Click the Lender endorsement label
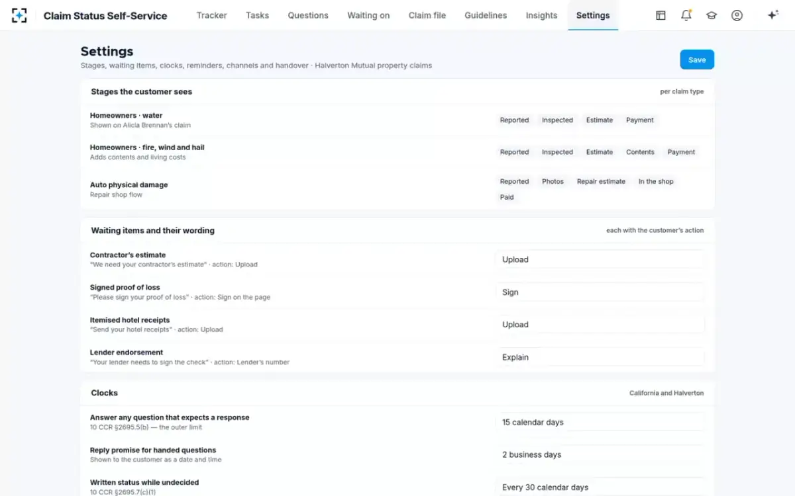The height and width of the screenshot is (496, 795). (x=127, y=352)
